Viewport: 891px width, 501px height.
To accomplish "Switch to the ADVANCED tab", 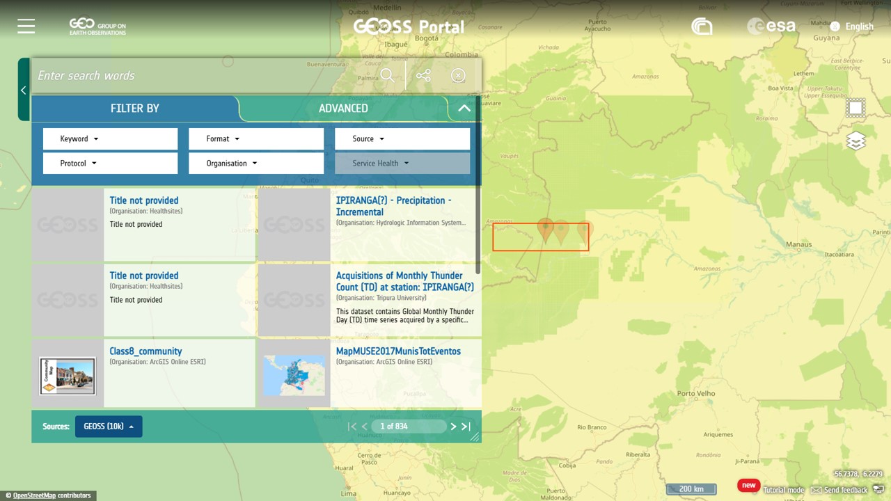I will pyautogui.click(x=343, y=109).
